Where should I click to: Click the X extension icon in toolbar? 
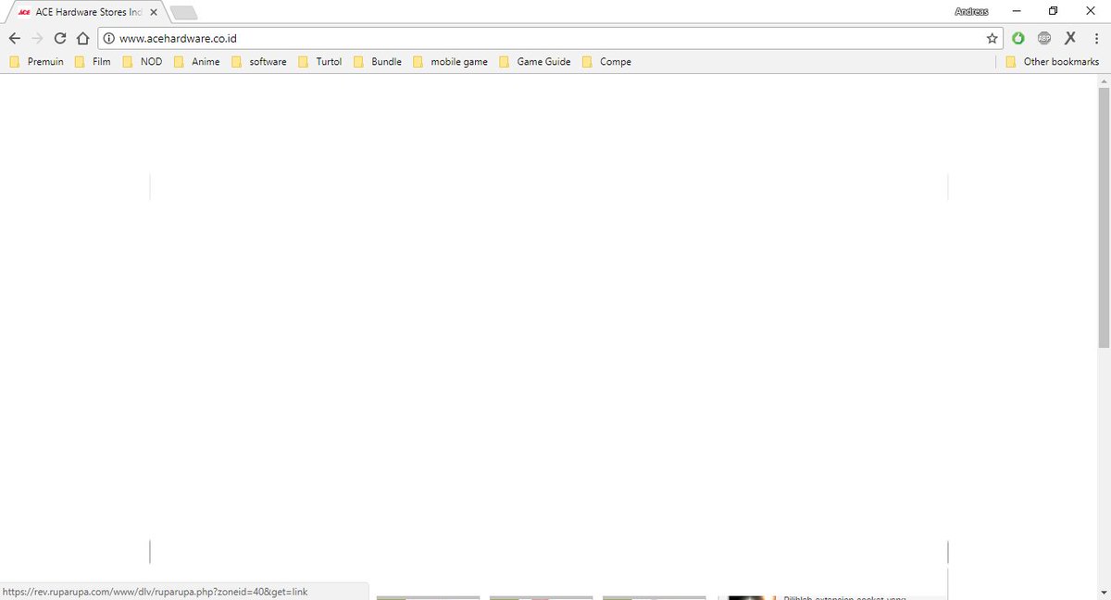pyautogui.click(x=1070, y=38)
